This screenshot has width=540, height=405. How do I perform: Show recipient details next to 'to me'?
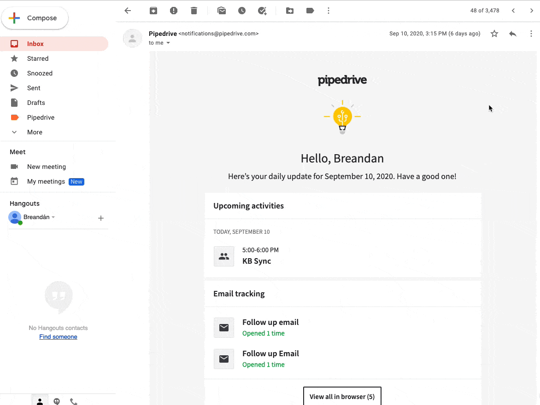168,43
